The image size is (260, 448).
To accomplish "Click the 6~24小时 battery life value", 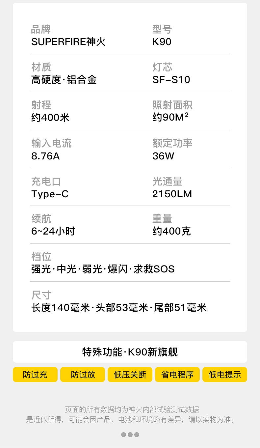I will [x=53, y=231].
